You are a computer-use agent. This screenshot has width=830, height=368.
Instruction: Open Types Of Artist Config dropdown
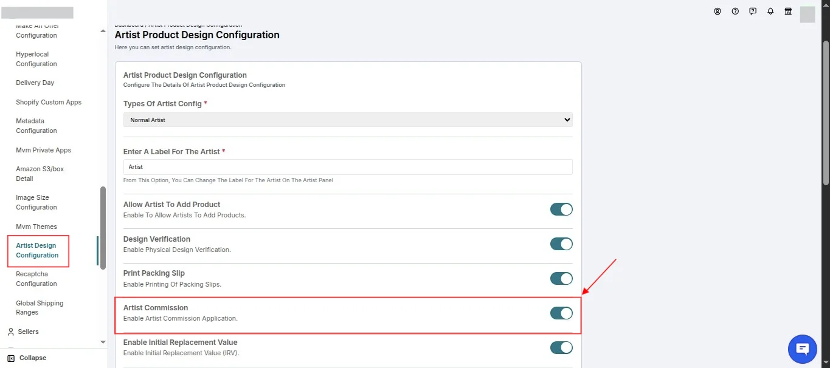click(348, 120)
